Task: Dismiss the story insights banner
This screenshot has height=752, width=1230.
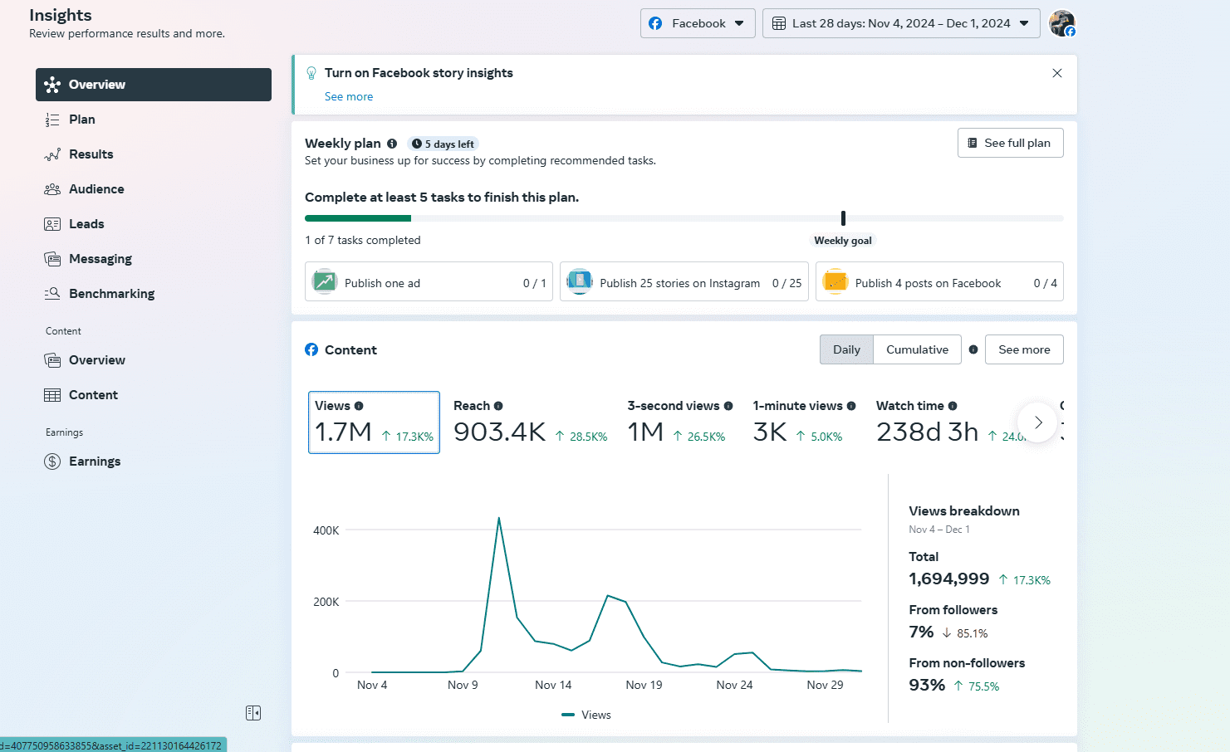Action: (x=1057, y=73)
